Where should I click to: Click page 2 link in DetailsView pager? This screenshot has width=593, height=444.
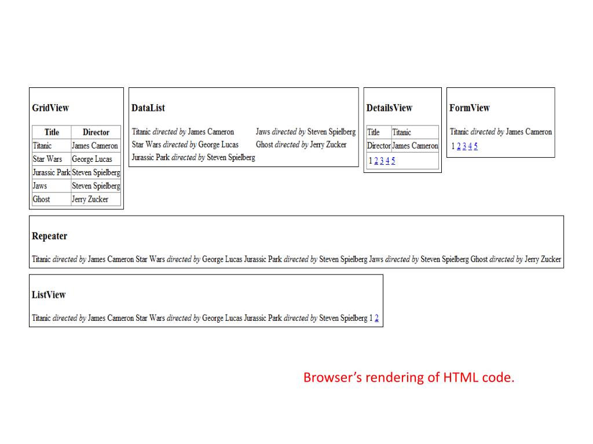tap(376, 161)
